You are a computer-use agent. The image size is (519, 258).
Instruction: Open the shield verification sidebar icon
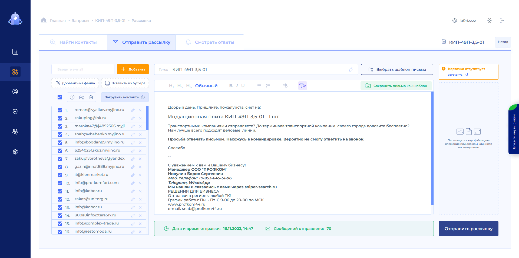coord(15,112)
